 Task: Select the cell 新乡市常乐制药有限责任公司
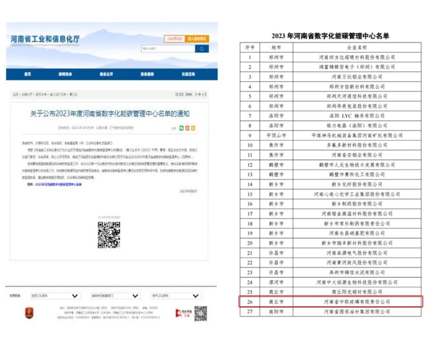357,223
